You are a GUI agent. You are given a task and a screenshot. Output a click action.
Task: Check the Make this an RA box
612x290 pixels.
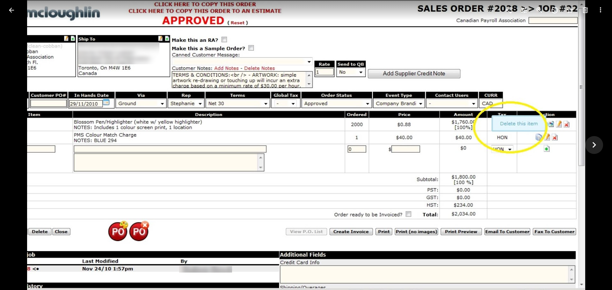click(x=224, y=40)
